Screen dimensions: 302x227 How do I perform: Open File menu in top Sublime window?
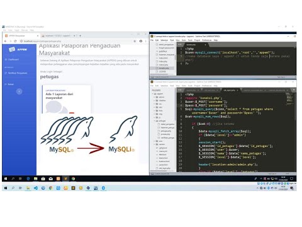pos(152,40)
